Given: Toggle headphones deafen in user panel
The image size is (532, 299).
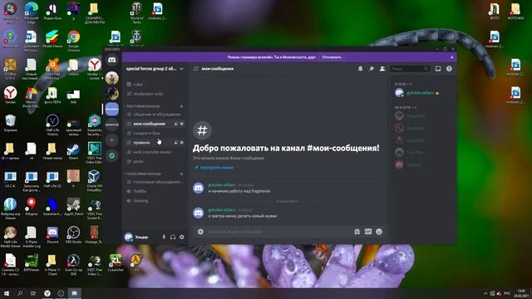Looking at the screenshot, I should 173,237.
